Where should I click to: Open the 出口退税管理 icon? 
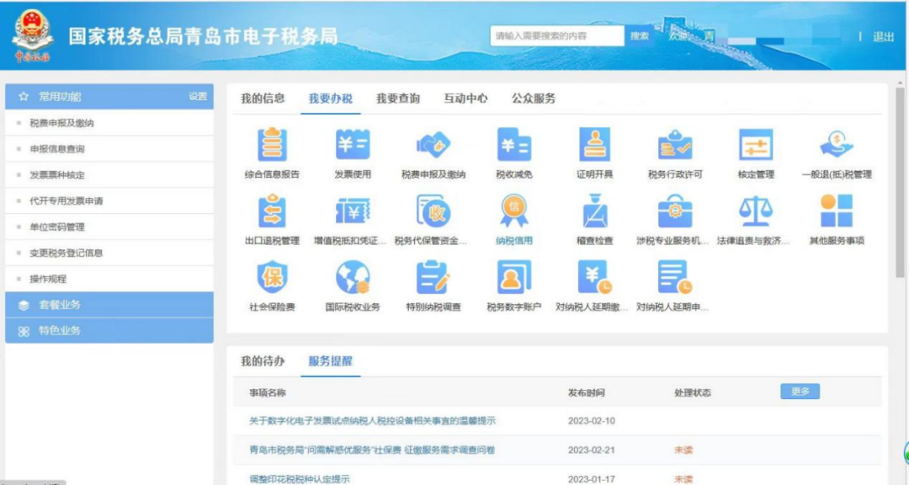[272, 211]
